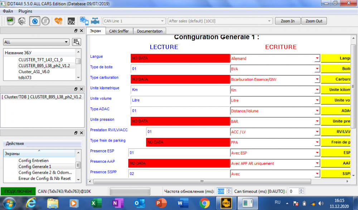Image resolution: width=358 pixels, height=210 pixels.
Task: Open the Plugins menu
Action: tap(25, 11)
